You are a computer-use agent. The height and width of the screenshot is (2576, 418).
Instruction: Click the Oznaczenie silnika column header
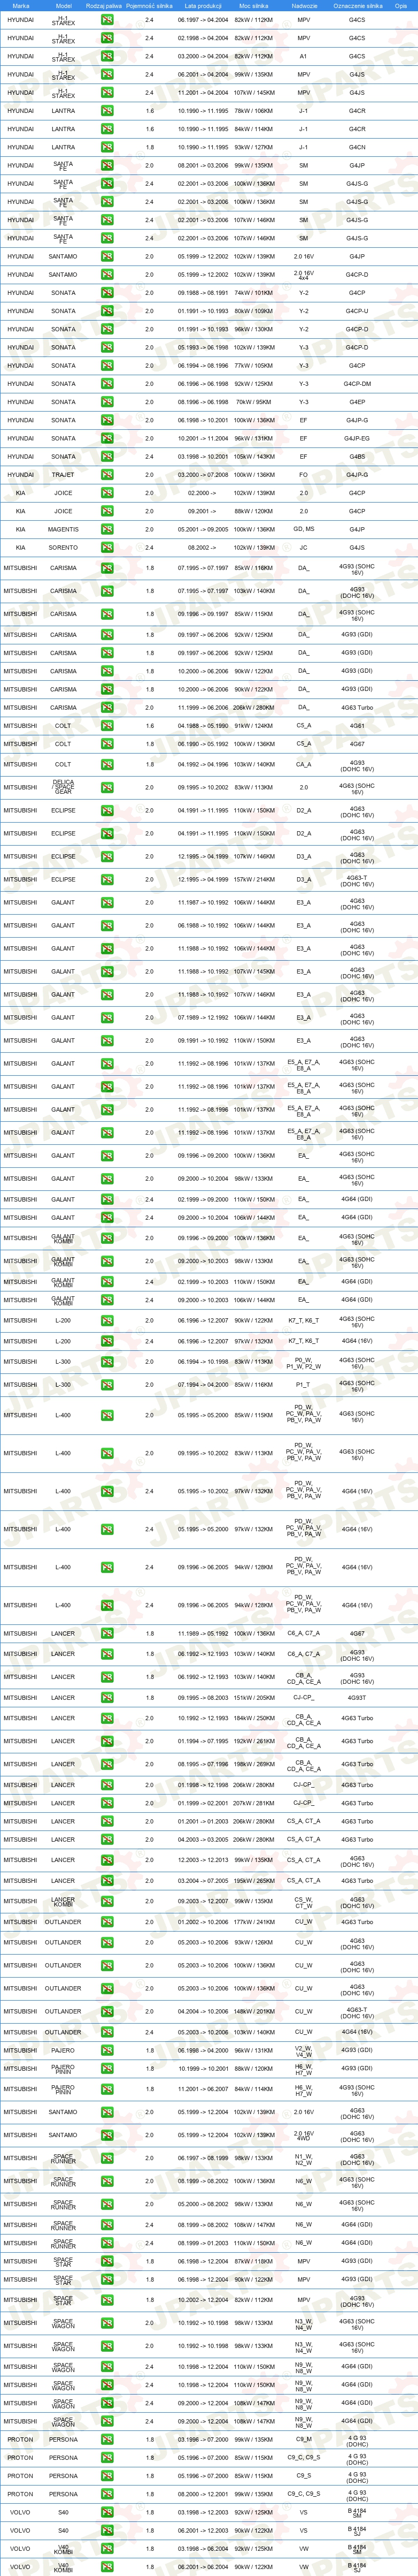[x=357, y=5]
